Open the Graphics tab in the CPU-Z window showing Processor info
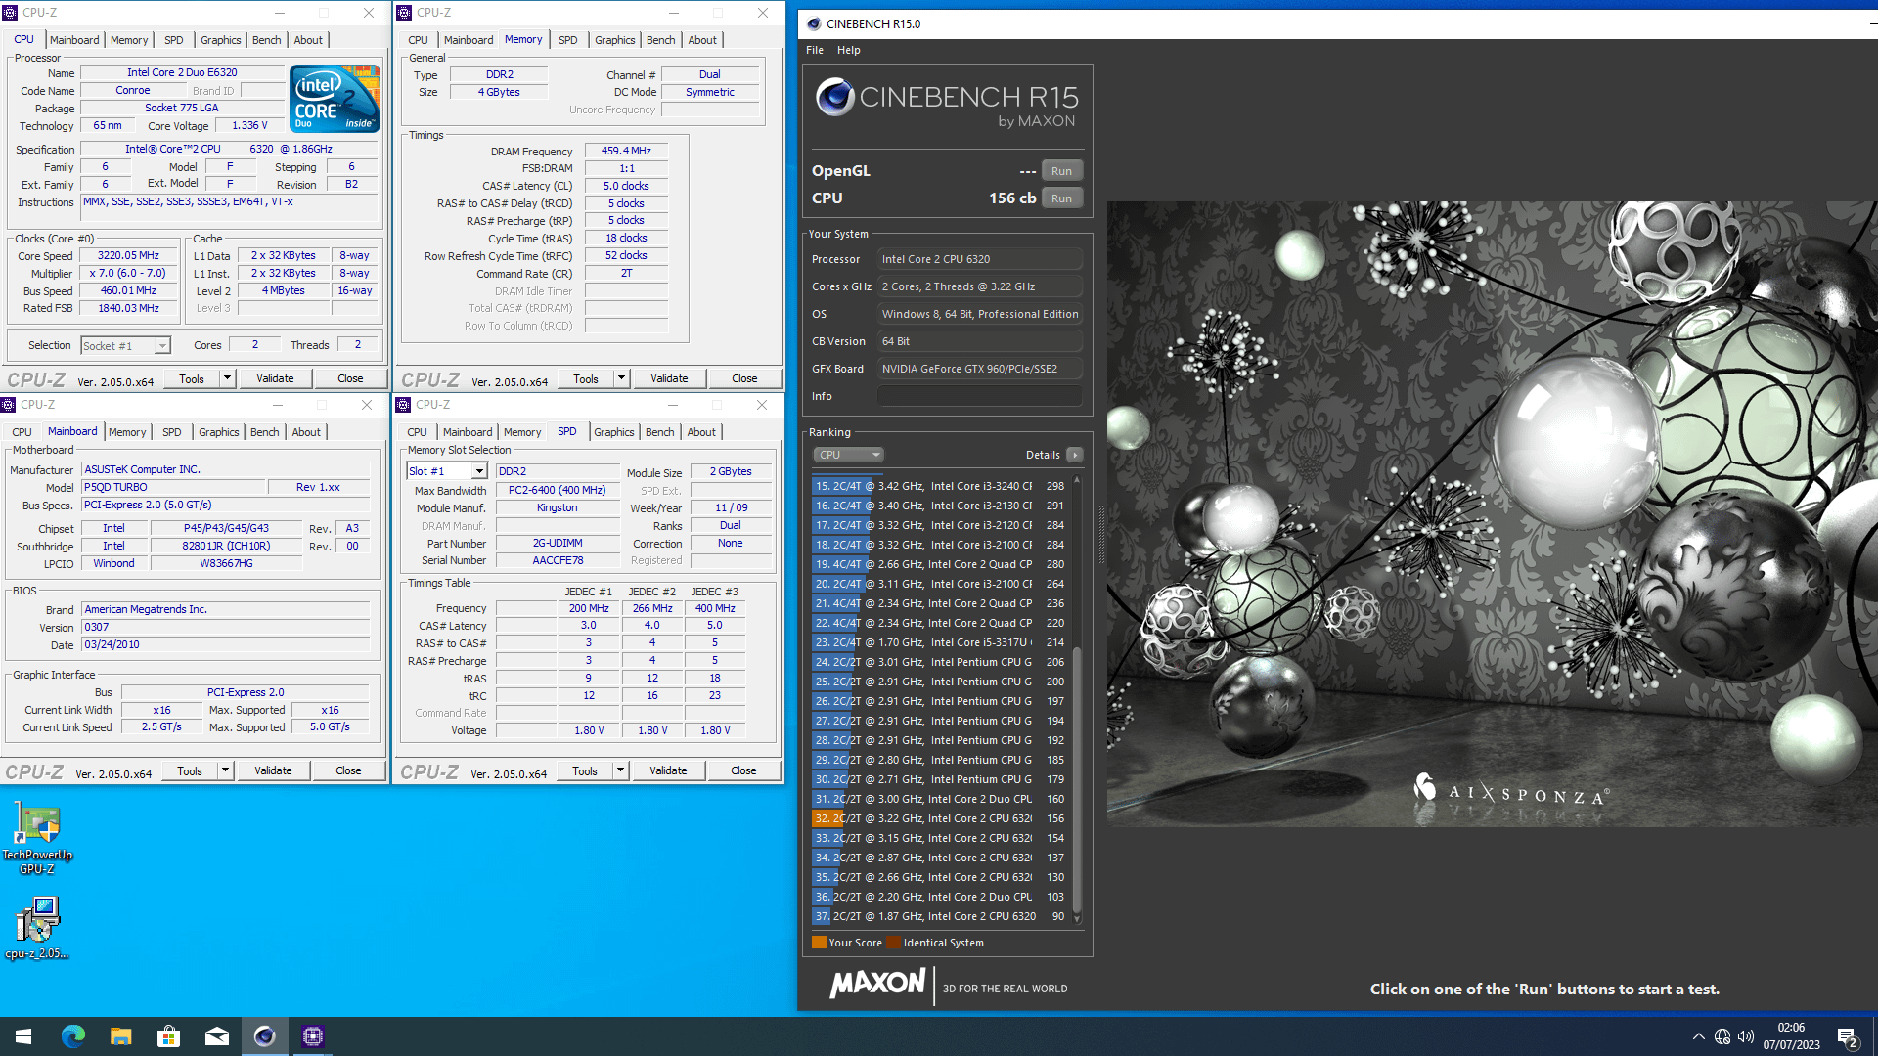 tap(221, 40)
